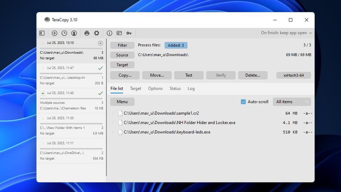Click the Target button under Source

coord(122,65)
